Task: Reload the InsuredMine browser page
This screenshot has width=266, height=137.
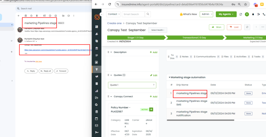Action: (x=110, y=4)
